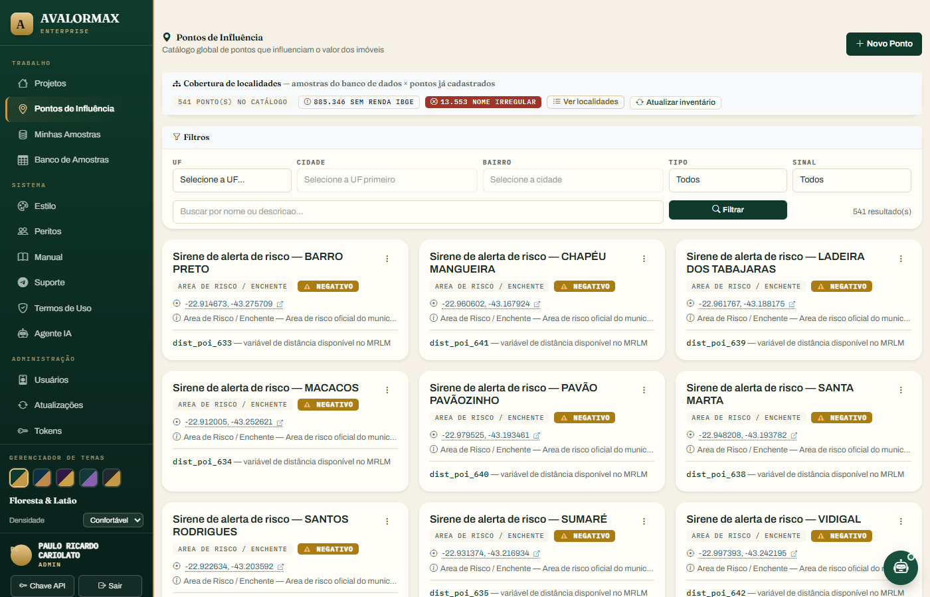This screenshot has height=597, width=930.
Task: Click the 13.553 NOME IRREGULAR badge
Action: click(x=483, y=102)
